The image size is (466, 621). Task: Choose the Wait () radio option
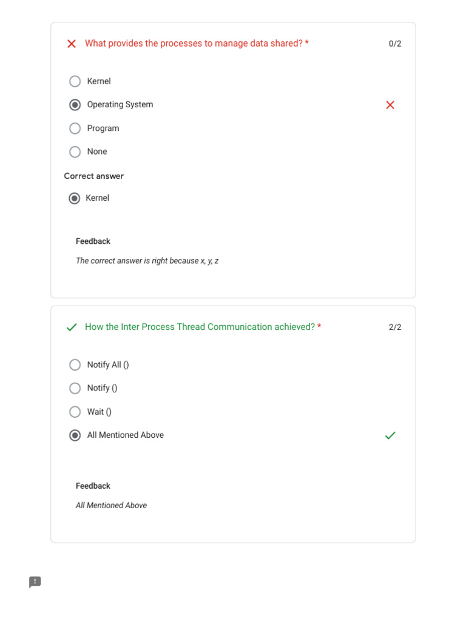pos(75,412)
